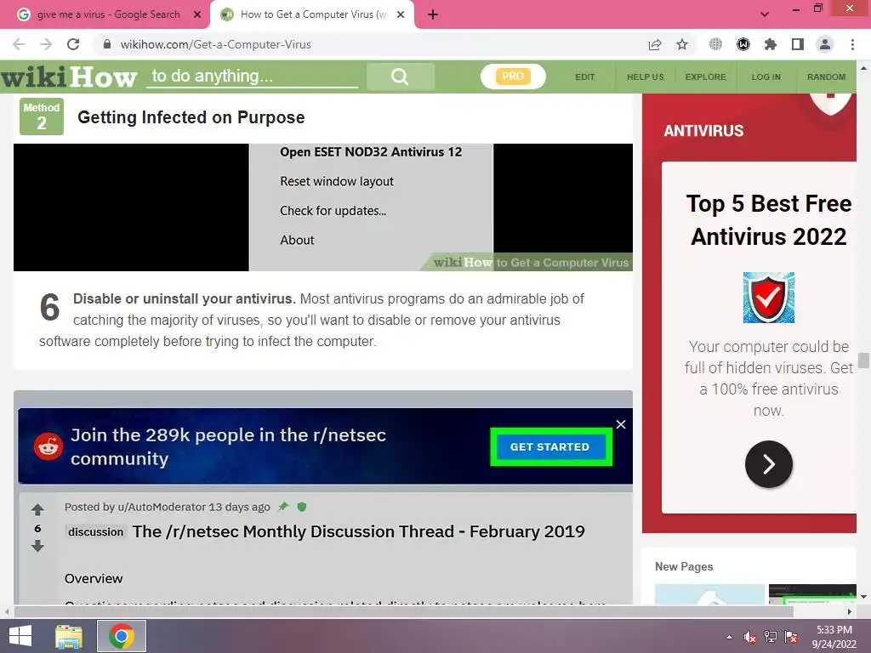Click the step 6 ESET menu image
This screenshot has width=871, height=653.
point(323,207)
